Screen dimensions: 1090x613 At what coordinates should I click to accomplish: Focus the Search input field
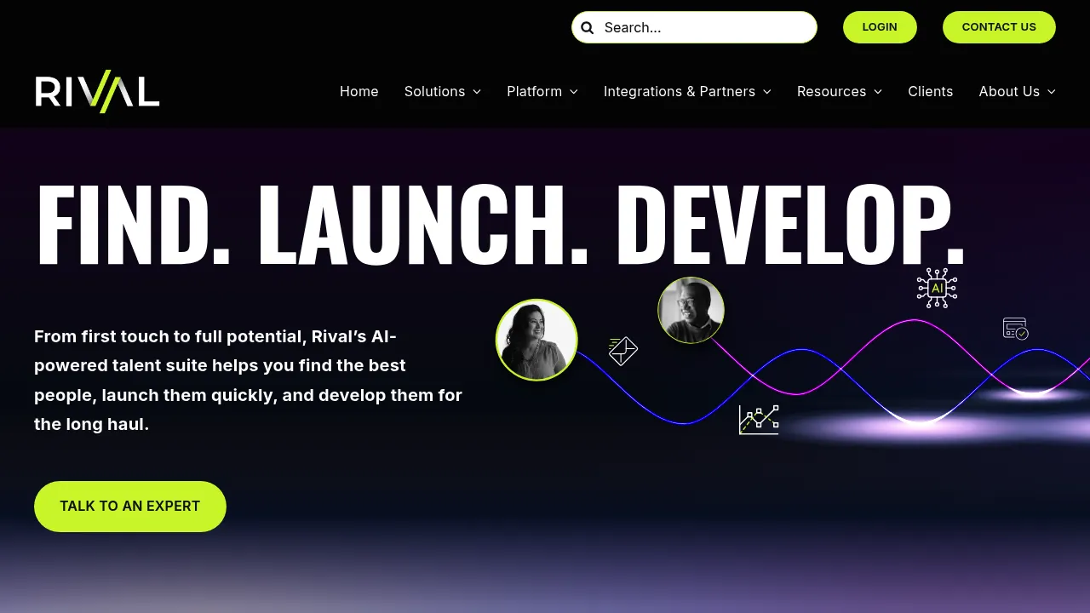pos(694,27)
